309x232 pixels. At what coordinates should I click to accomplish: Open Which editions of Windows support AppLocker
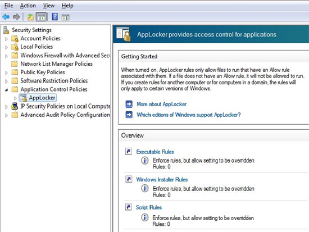pyautogui.click(x=189, y=115)
